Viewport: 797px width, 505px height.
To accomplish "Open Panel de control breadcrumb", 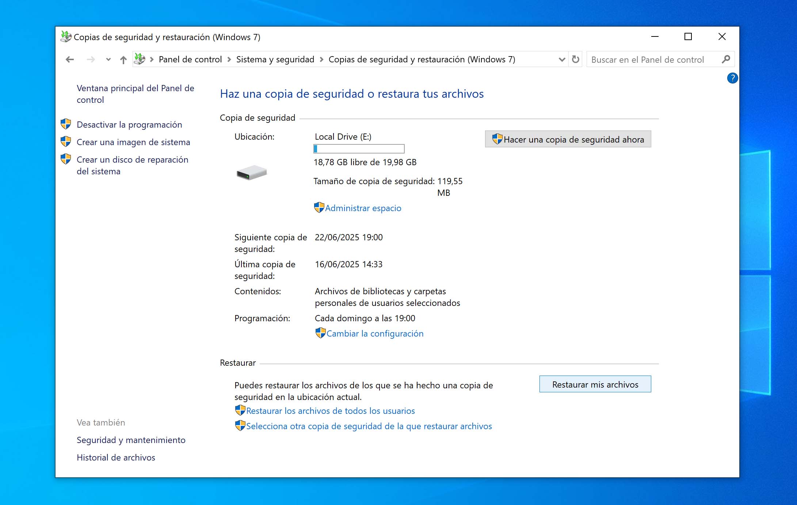I will click(x=190, y=59).
